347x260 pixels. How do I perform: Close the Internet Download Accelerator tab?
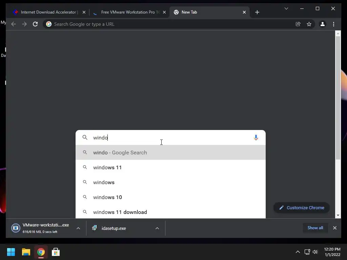click(84, 12)
